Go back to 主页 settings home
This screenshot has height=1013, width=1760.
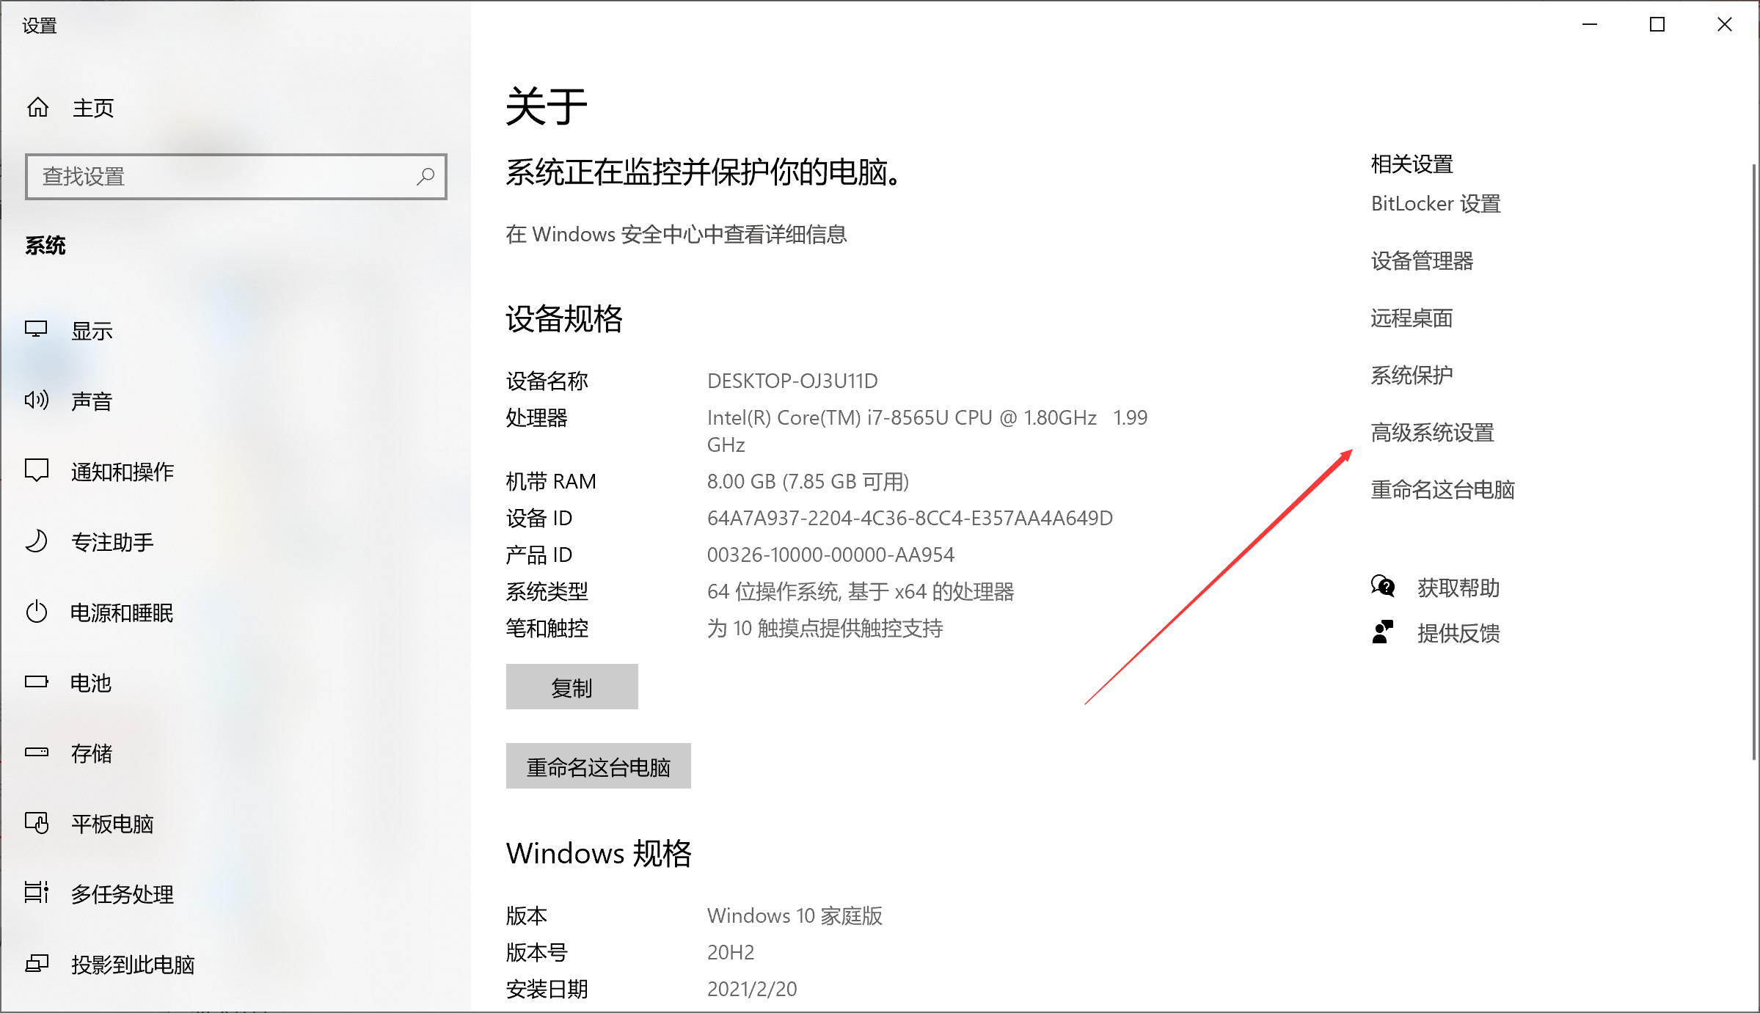(x=92, y=107)
